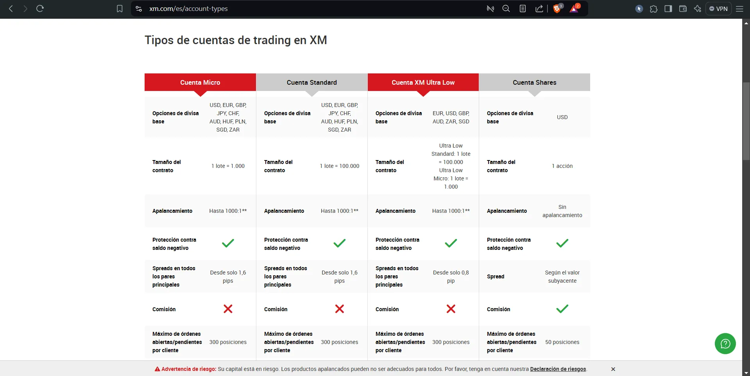This screenshot has width=750, height=376.
Task: Open the page zoom magnifier control
Action: [506, 9]
